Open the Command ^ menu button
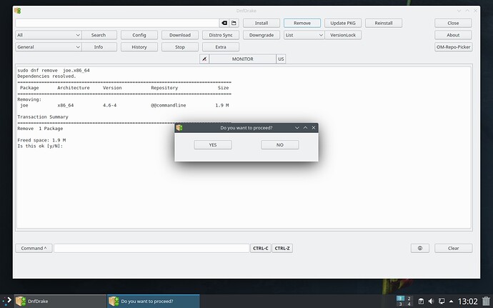Image resolution: width=493 pixels, height=308 pixels. click(34, 248)
